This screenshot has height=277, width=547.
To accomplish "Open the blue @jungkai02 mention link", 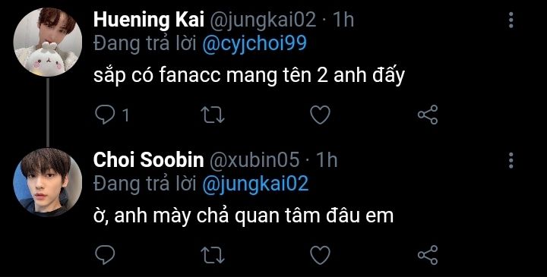I will pos(255,184).
